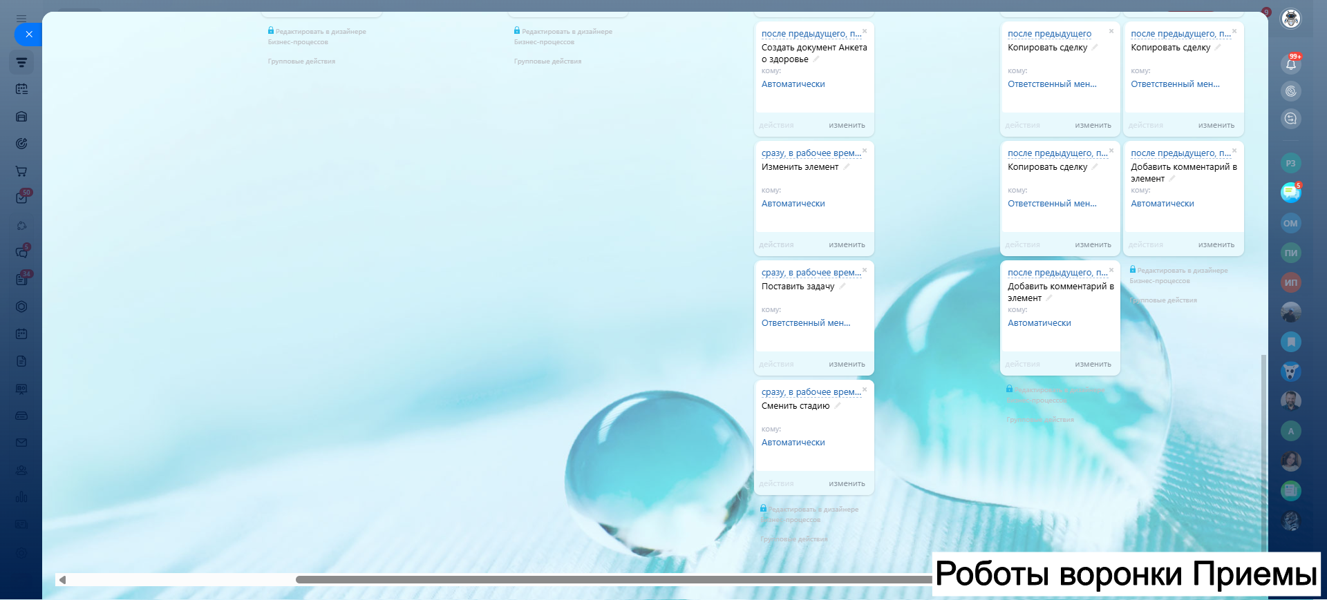Click the pencil next to Поставить задачу
Viewport: 1327px width, 600px height.
pos(842,287)
